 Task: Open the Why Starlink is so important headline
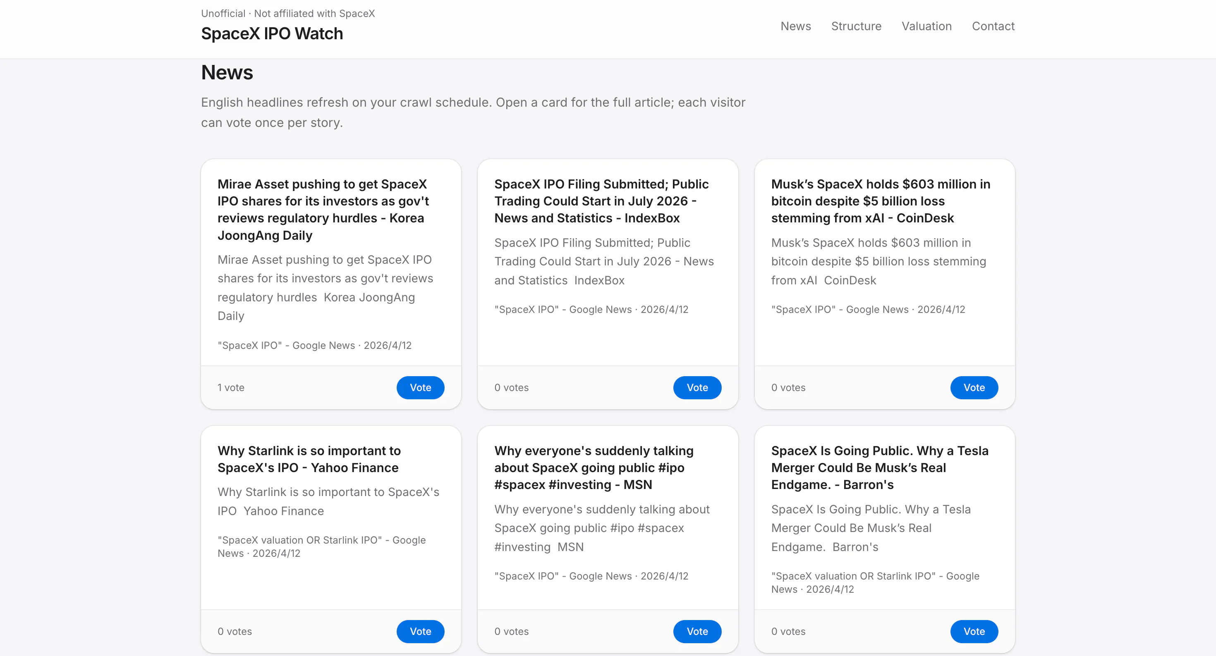[x=309, y=459]
